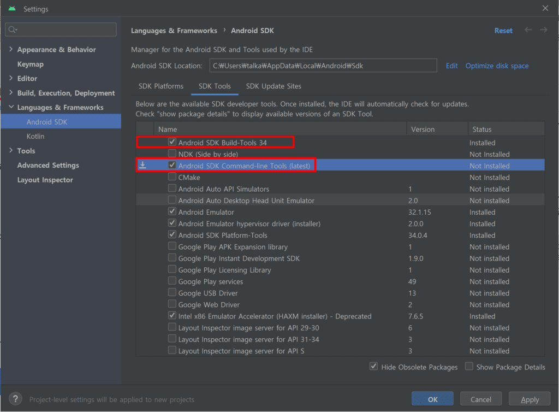
Task: Uncheck Android SDK Build-Tools 34
Action: (x=172, y=142)
